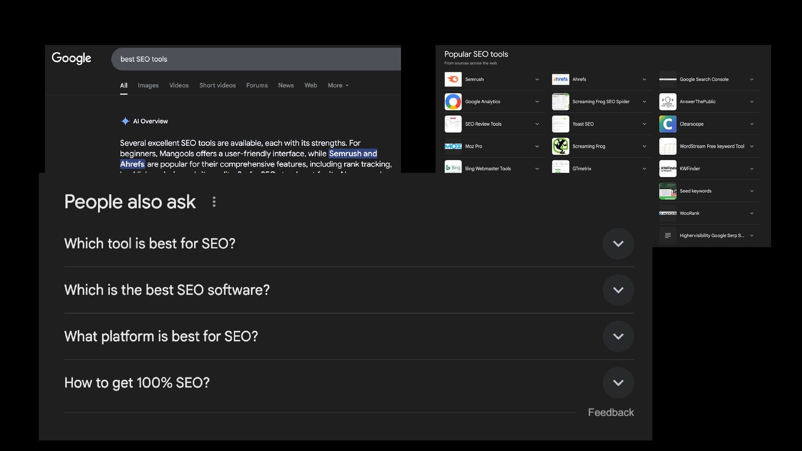Expand the KWFinder row chevron

pos(751,169)
